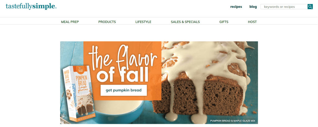Screen dimensions: 318x127
Task: Open the PRODUCTS menu
Action: click(107, 22)
